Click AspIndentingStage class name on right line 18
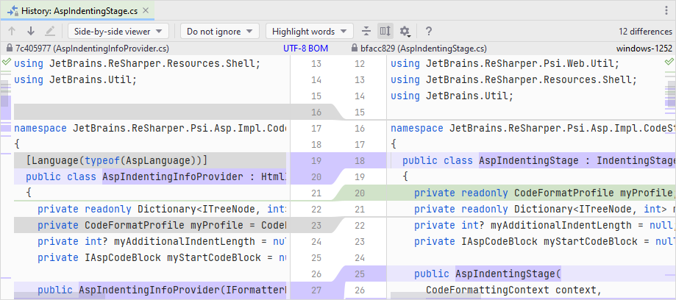The image size is (676, 300). (x=529, y=161)
